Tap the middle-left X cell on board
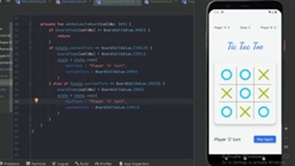 [x=226, y=93]
